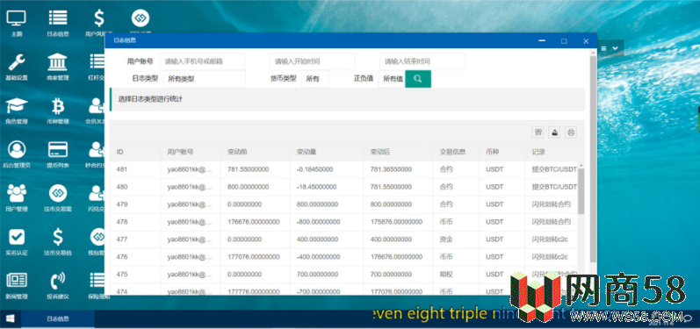The image size is (700, 329).
Task: Click value -18.45000000 in row 480
Action: [316, 187]
